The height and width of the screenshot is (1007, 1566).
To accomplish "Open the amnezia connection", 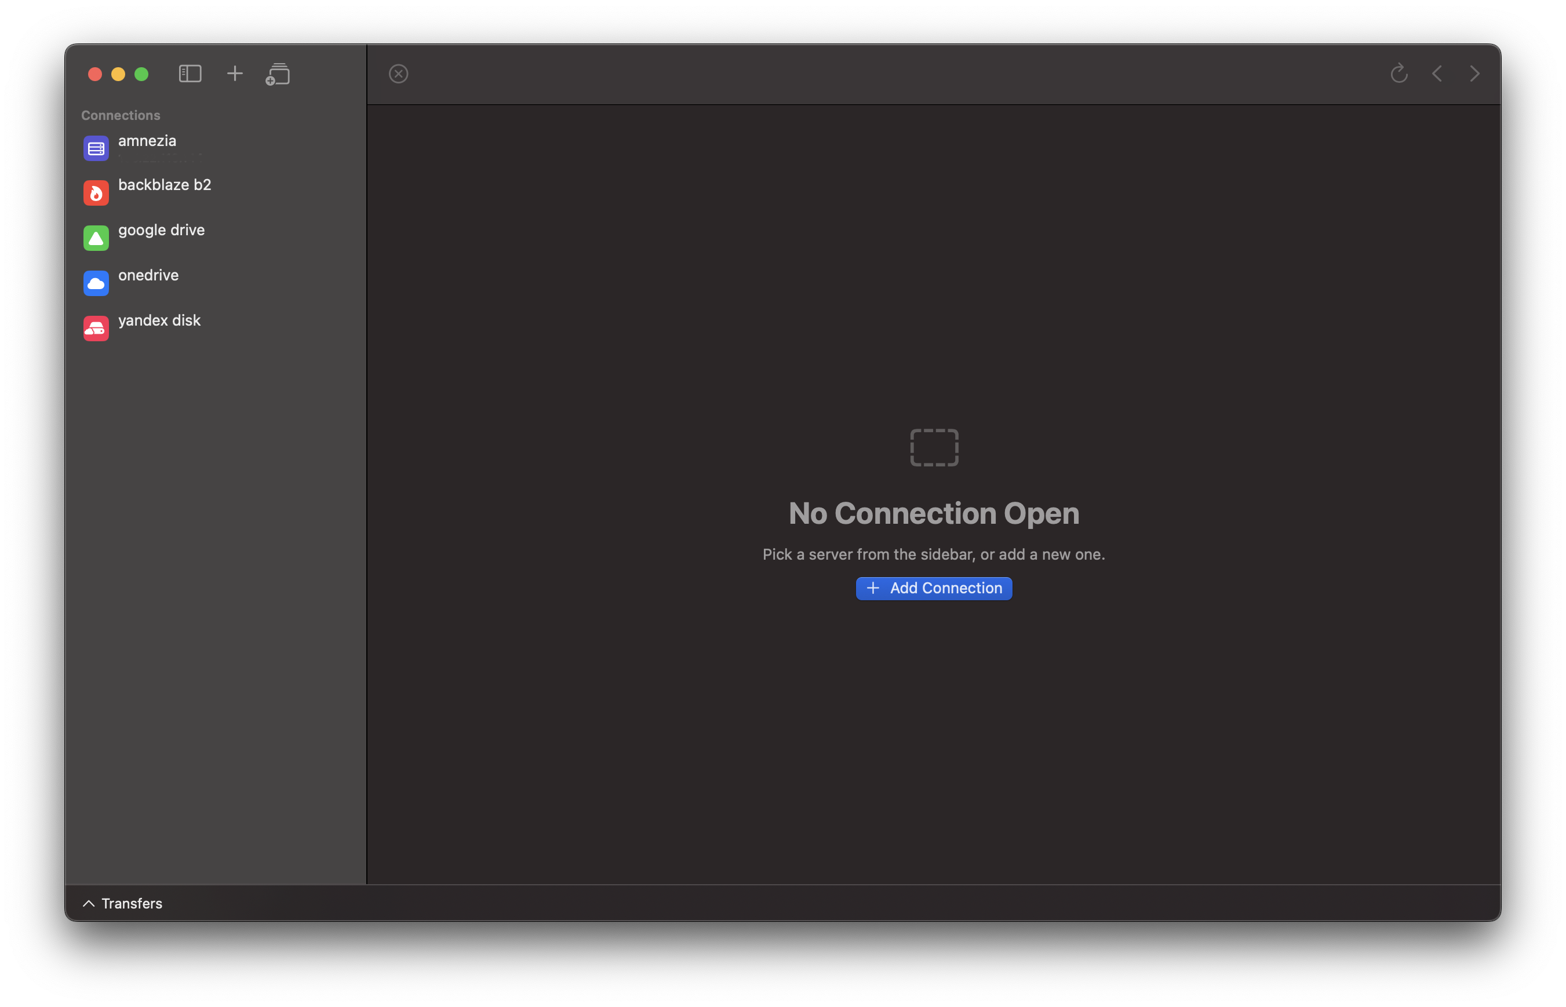I will coord(216,148).
